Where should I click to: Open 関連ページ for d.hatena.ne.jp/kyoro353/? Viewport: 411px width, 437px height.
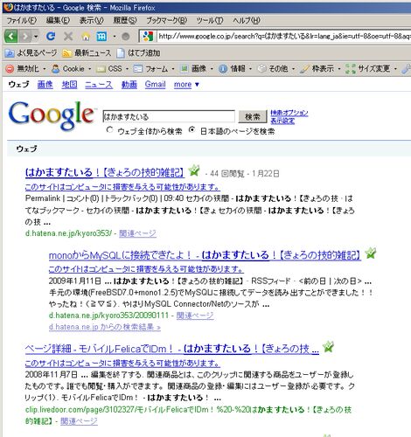pyautogui.click(x=137, y=233)
